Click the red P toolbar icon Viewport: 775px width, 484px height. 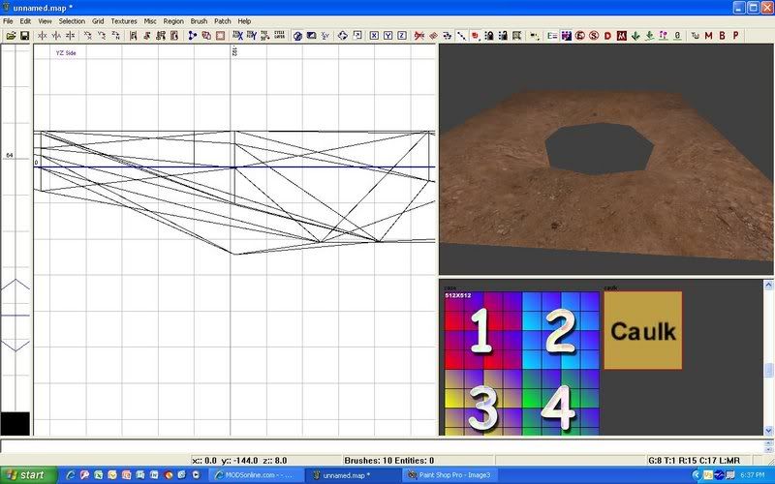(736, 36)
